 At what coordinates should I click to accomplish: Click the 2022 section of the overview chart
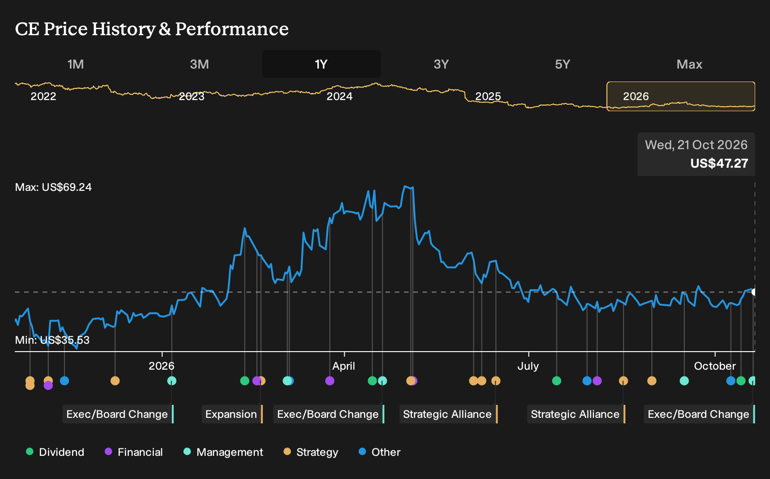(44, 96)
